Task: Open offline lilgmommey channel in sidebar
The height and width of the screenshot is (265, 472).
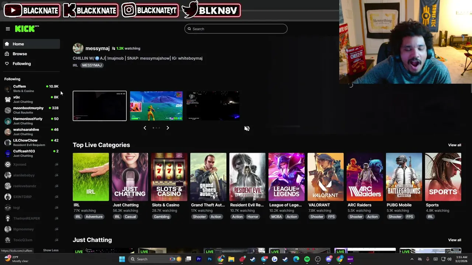Action: tap(32, 229)
